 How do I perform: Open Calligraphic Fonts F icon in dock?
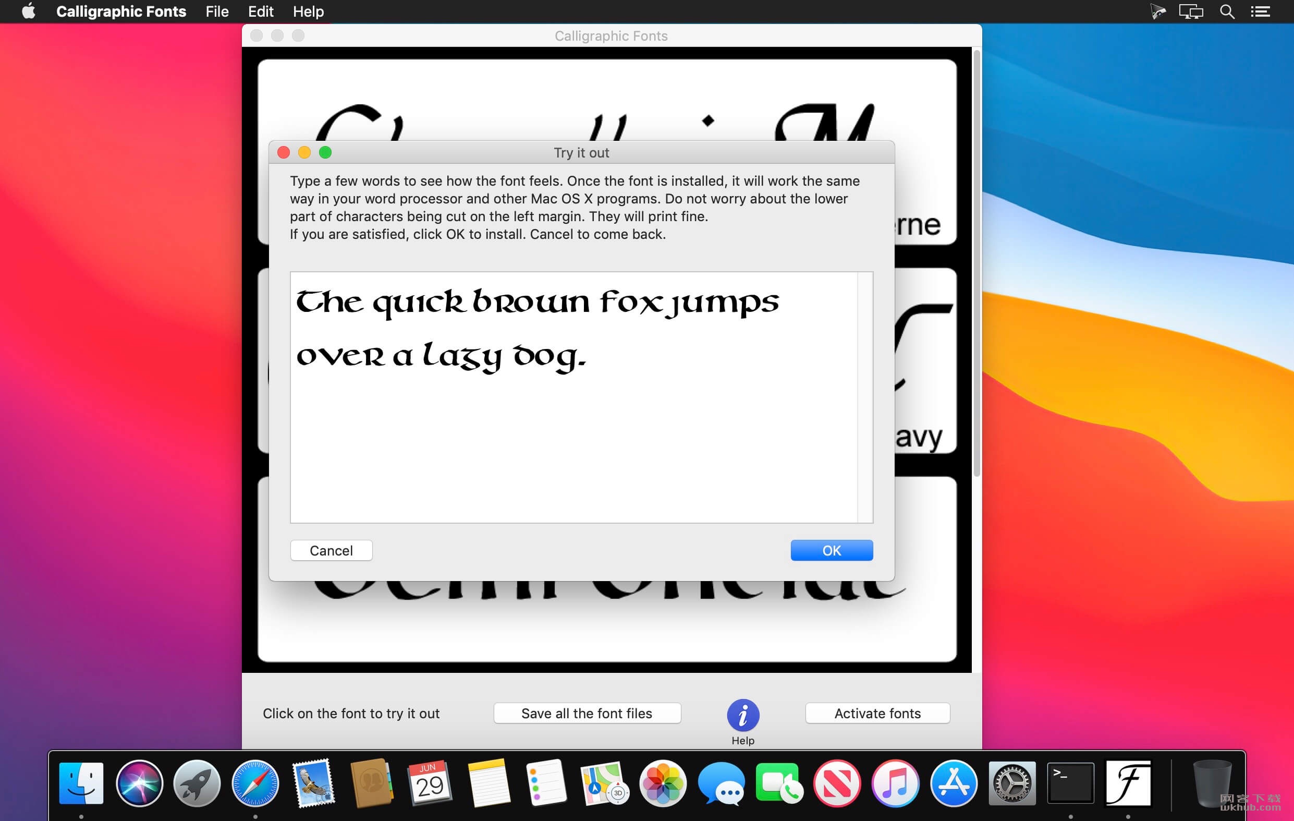(1128, 783)
